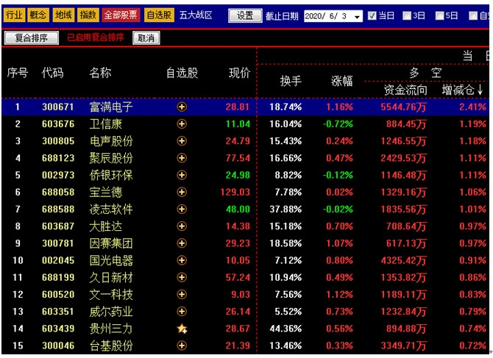Screen dimensions: 493x358
Task: Add 国光电器 to watchlist with plus icon
Action: pos(182,260)
